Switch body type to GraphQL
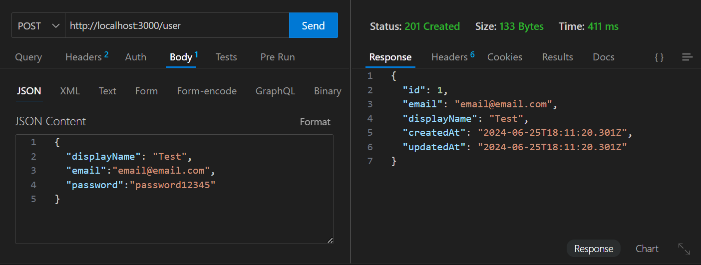701x265 pixels. (275, 91)
